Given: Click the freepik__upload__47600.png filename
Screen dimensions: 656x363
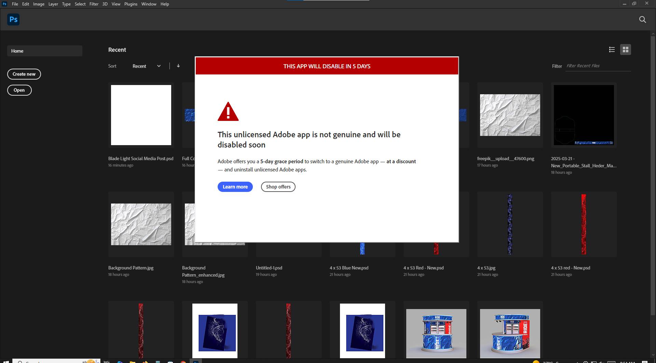Looking at the screenshot, I should [x=506, y=158].
